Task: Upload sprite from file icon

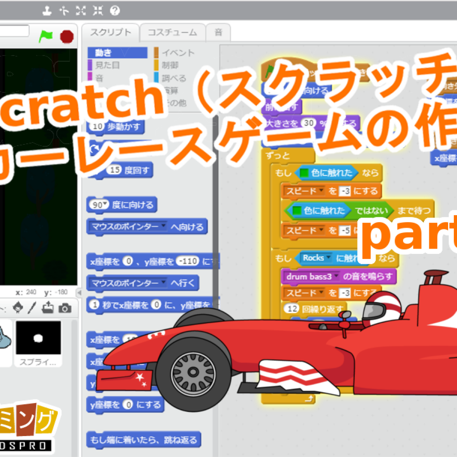Action: coord(48,307)
